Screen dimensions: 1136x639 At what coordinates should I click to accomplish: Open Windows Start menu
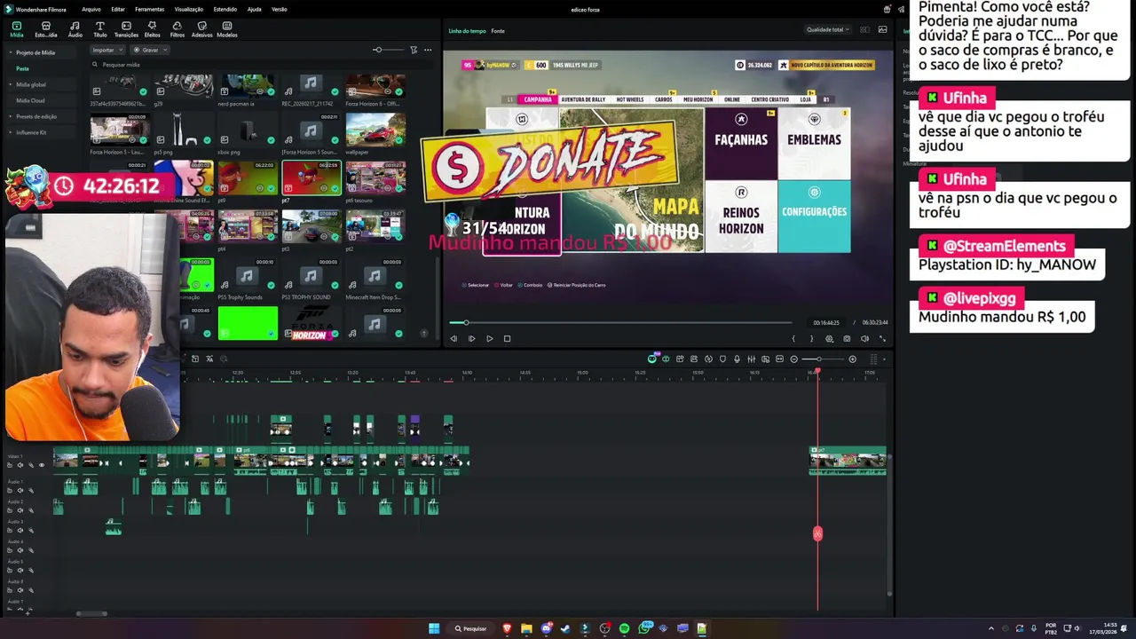tap(434, 628)
